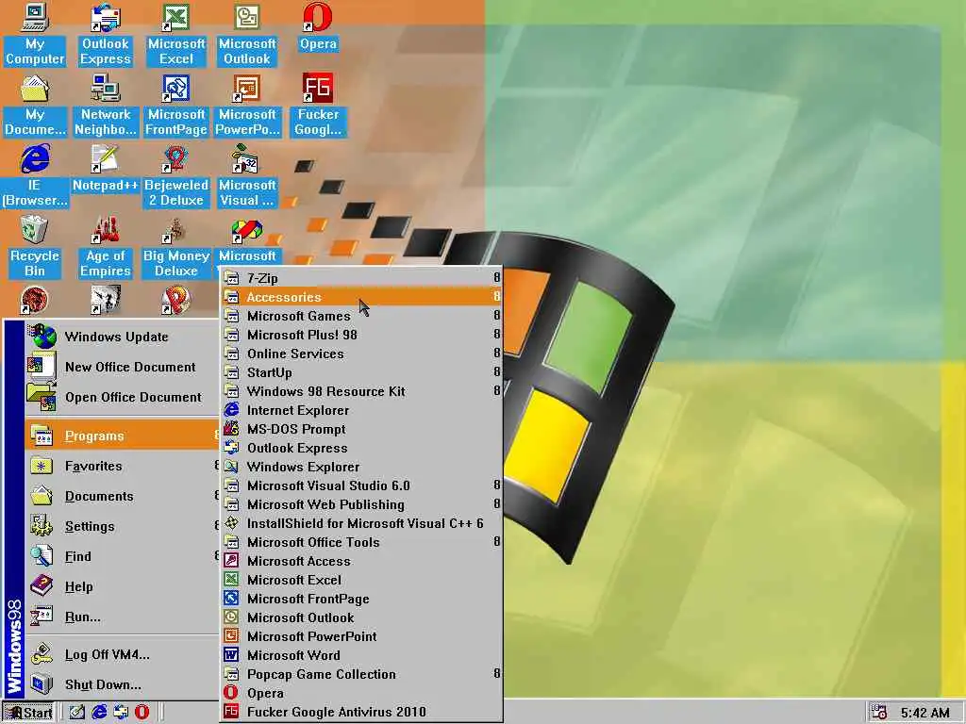Expand the Favorites submenu
Viewport: 966px width, 724px height.
coord(122,466)
